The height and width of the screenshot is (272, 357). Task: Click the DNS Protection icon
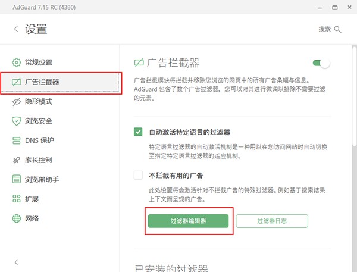coord(16,140)
